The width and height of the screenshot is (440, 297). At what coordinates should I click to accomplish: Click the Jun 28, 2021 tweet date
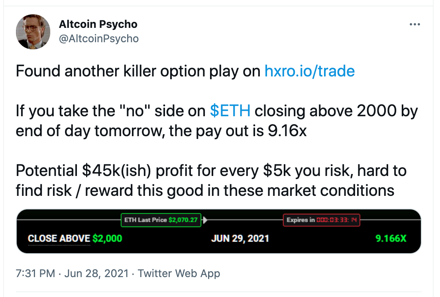point(96,274)
